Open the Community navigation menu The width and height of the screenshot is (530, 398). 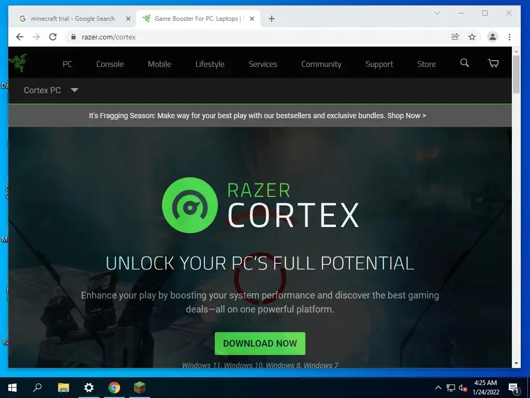click(321, 64)
